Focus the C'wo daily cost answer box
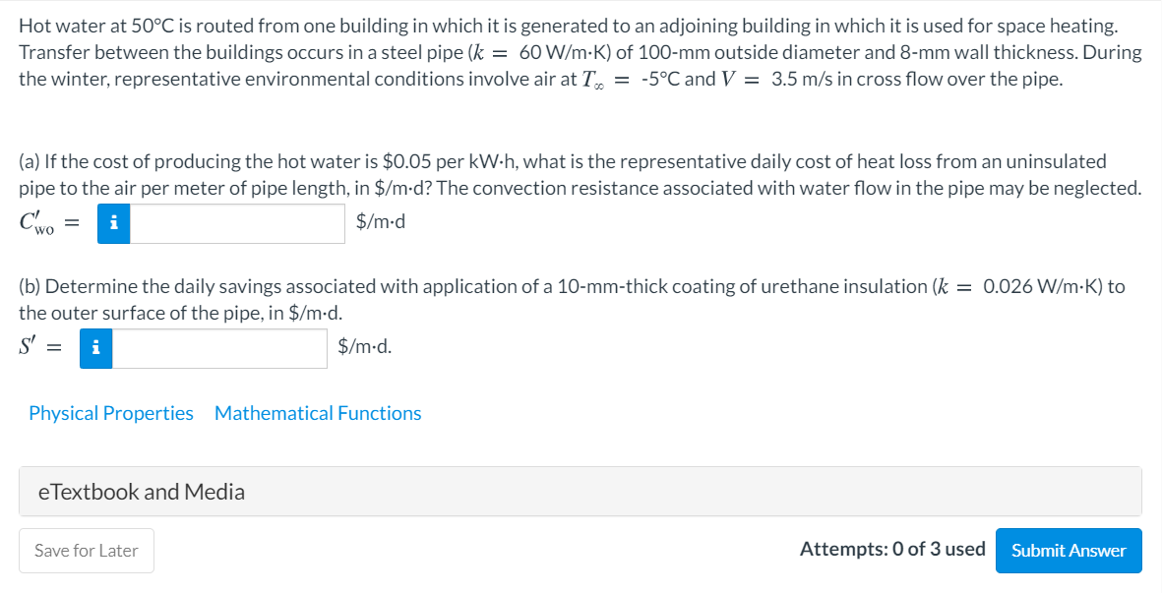 click(x=237, y=223)
